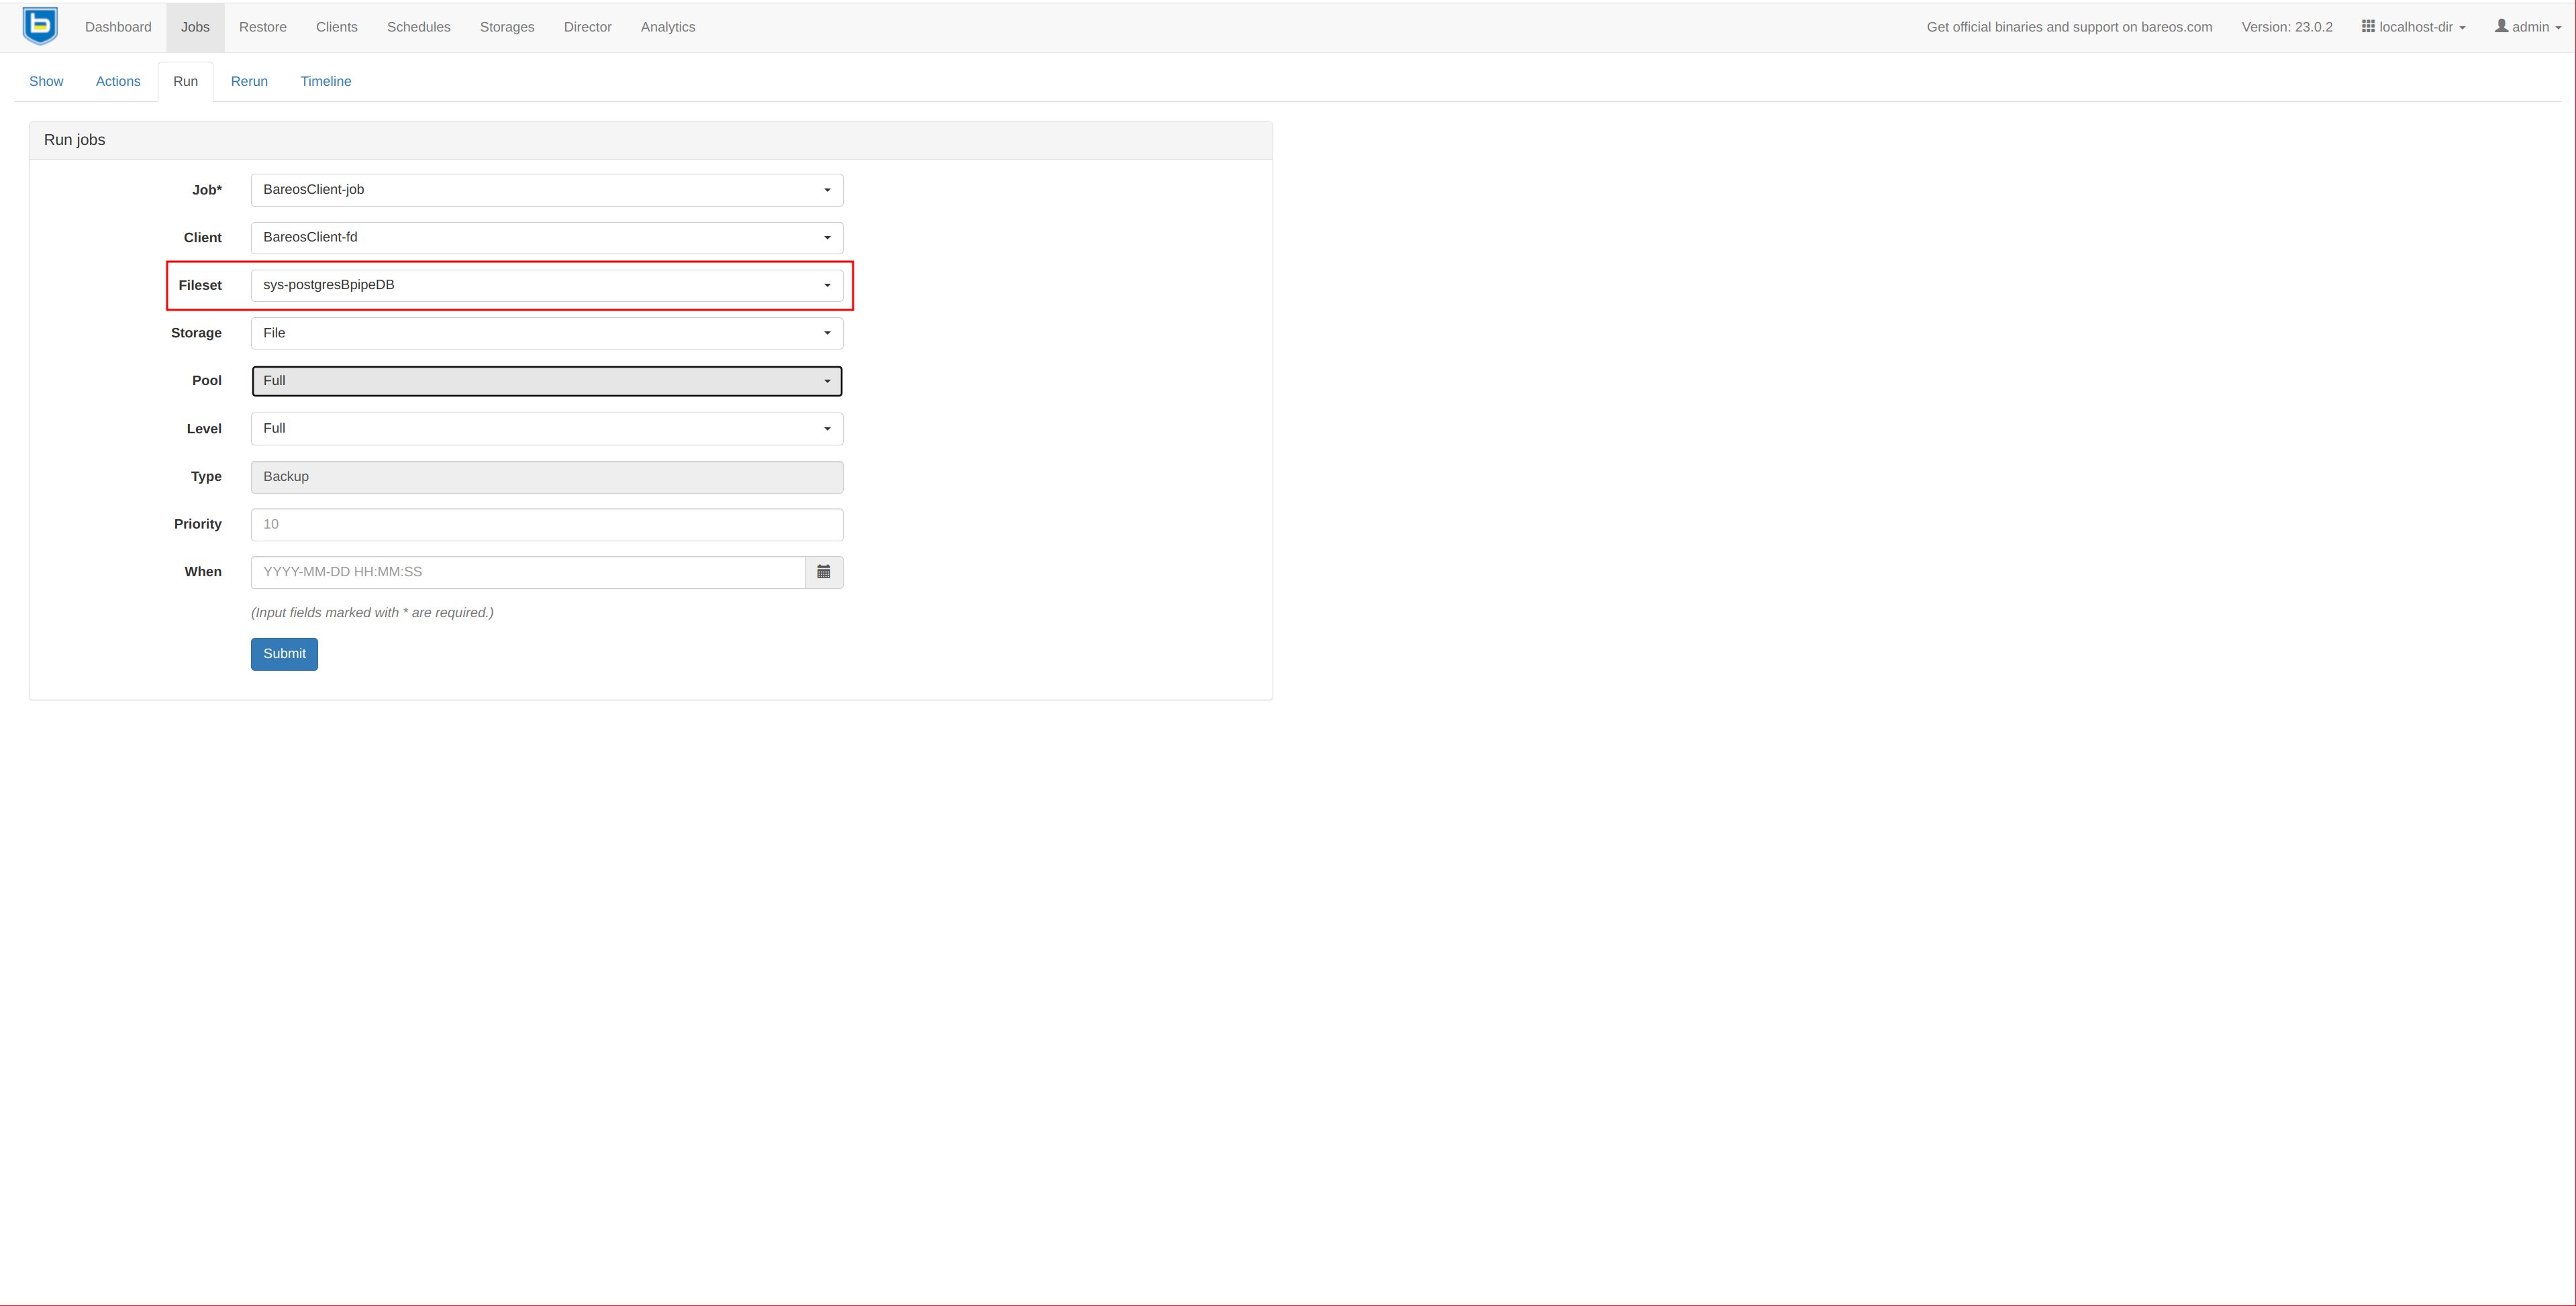
Task: Click the localhost-dir grid icon
Action: pos(2367,26)
